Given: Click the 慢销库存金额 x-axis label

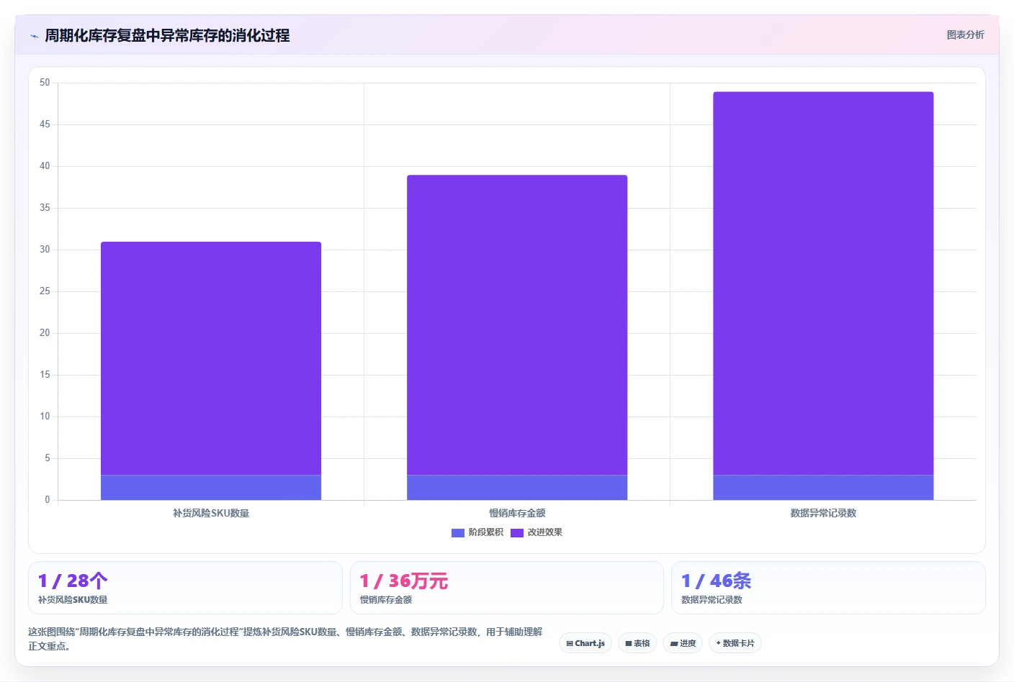Looking at the screenshot, I should pos(517,513).
